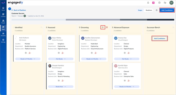The width and height of the screenshot is (176, 95).
Task: Click the Assessed column title
Action: click(x=51, y=27)
